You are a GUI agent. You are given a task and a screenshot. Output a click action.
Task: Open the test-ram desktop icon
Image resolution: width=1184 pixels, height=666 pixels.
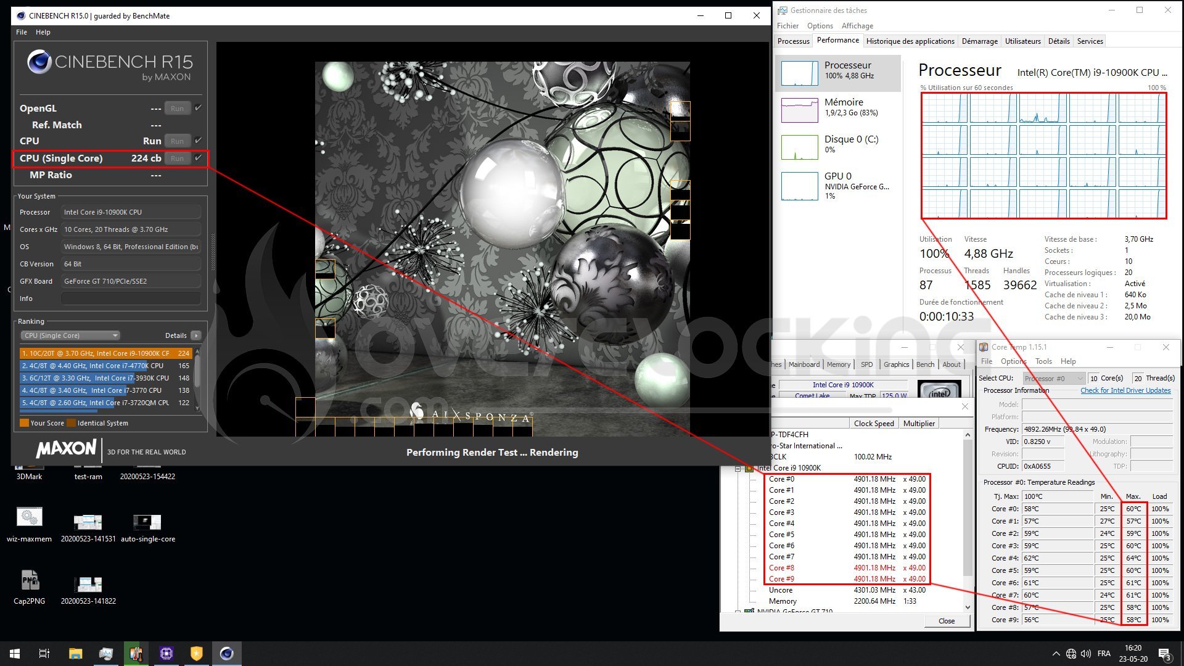(x=88, y=472)
